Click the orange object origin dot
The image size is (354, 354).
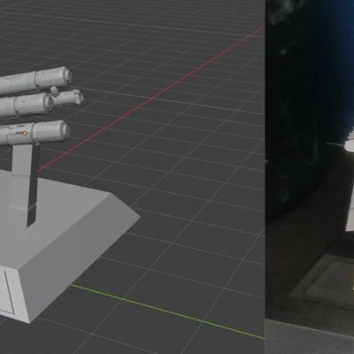point(25,134)
